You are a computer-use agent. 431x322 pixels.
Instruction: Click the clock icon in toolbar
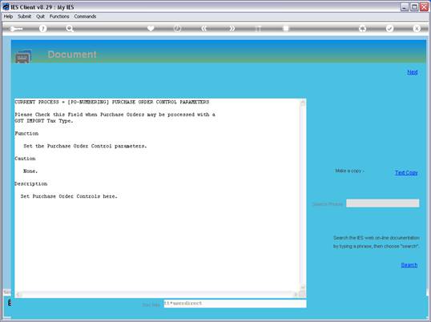(177, 28)
